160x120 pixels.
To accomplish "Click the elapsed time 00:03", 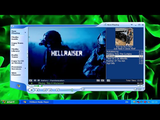I will point(140,83).
